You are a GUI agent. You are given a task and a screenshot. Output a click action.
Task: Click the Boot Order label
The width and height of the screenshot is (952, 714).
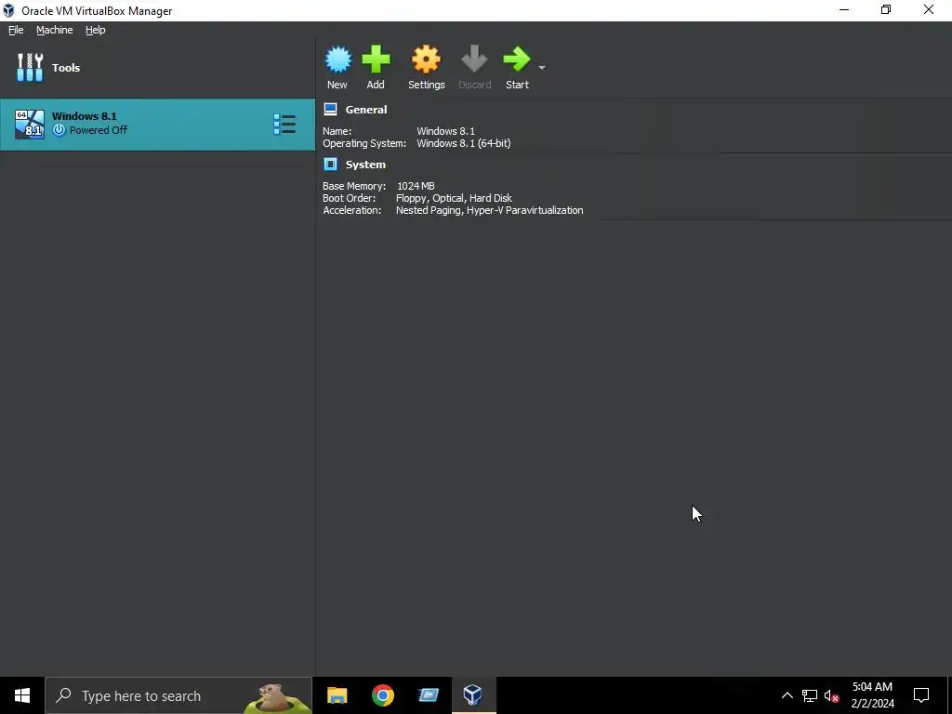coord(350,198)
